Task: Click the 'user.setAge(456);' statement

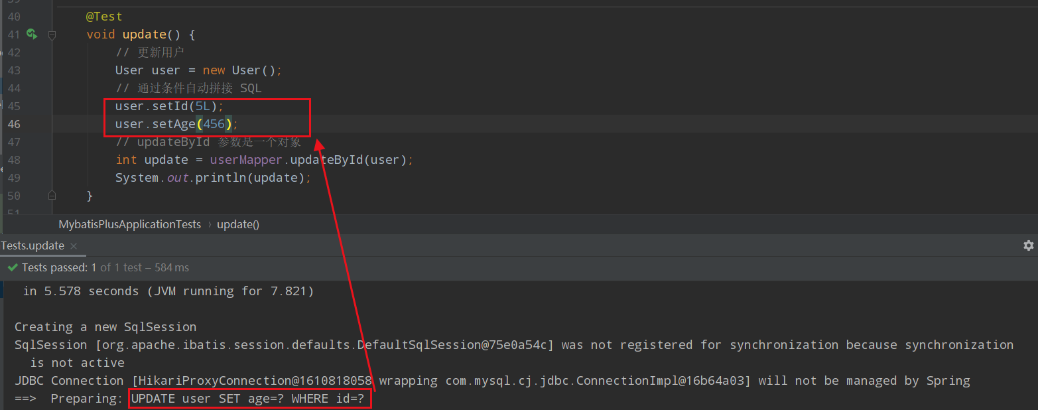Action: tap(176, 124)
